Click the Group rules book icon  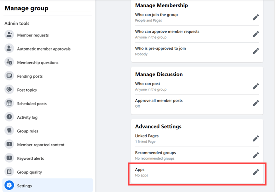click(x=9, y=130)
